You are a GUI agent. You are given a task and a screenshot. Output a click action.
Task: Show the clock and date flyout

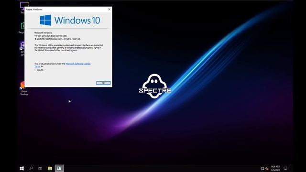pos(275,168)
